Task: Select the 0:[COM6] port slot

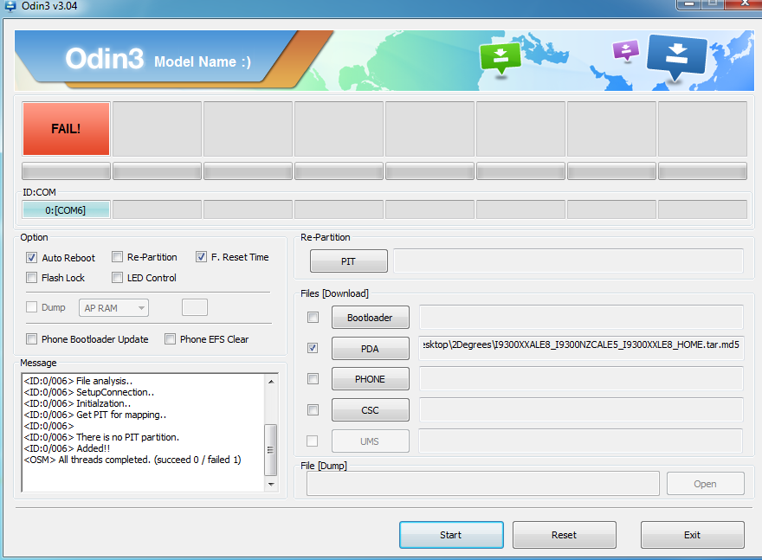Action: tap(66, 210)
